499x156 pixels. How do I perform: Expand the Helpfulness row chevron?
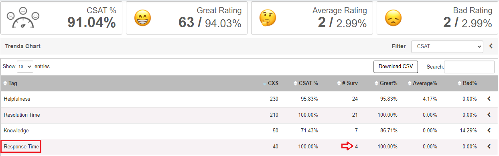click(x=489, y=99)
